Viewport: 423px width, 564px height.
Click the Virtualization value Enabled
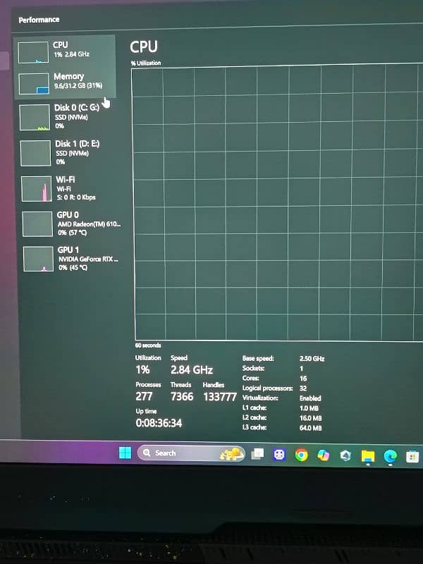tap(310, 398)
